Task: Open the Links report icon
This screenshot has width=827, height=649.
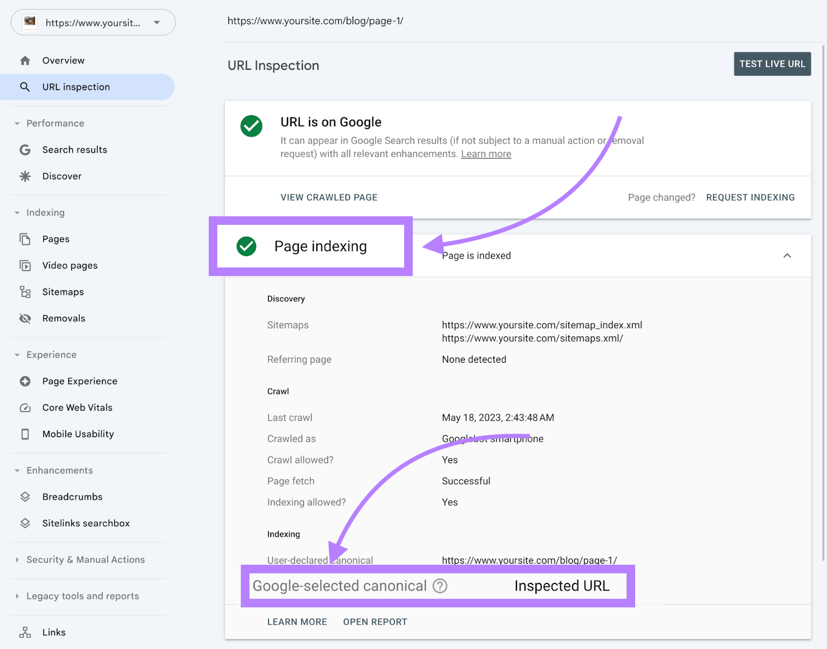Action: (x=25, y=632)
